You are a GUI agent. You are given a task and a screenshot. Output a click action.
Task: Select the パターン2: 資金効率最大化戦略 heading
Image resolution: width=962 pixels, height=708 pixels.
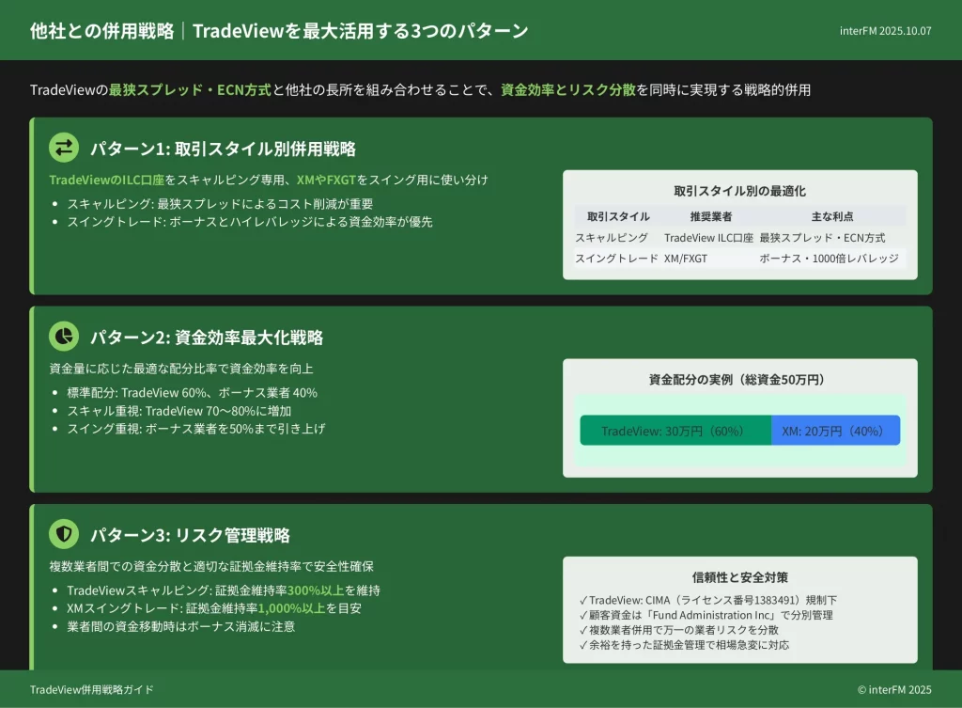coord(207,338)
